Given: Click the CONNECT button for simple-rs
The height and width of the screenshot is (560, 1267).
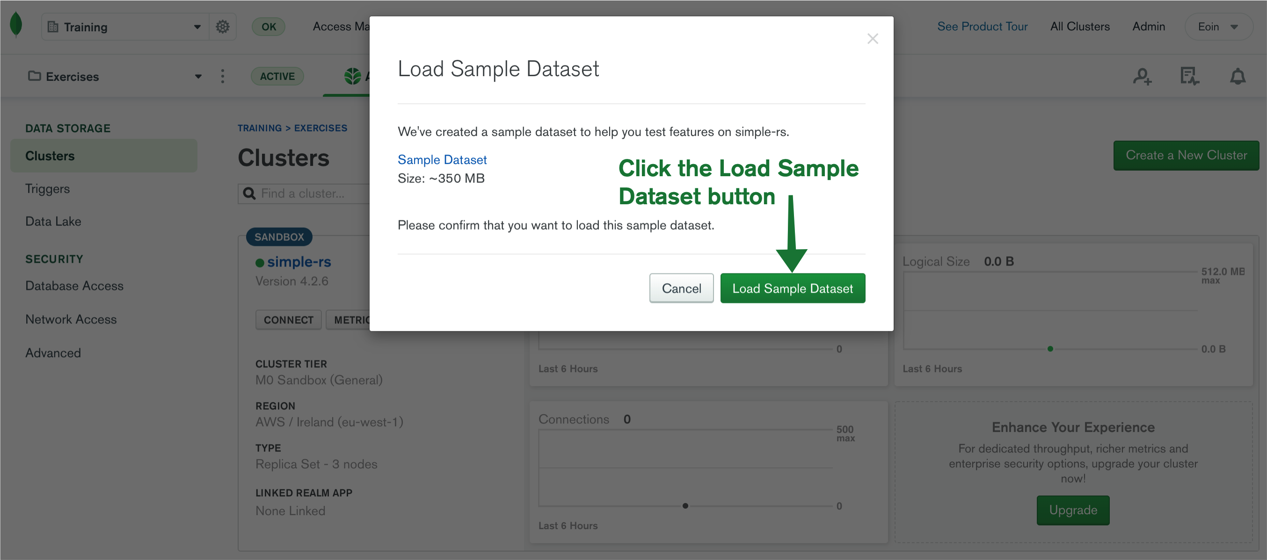Looking at the screenshot, I should click(x=288, y=320).
